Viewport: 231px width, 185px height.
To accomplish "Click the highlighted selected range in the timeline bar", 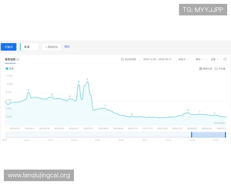I will click(x=208, y=135).
